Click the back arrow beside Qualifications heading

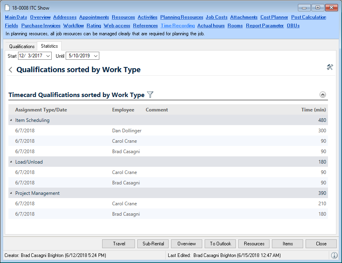click(x=10, y=70)
